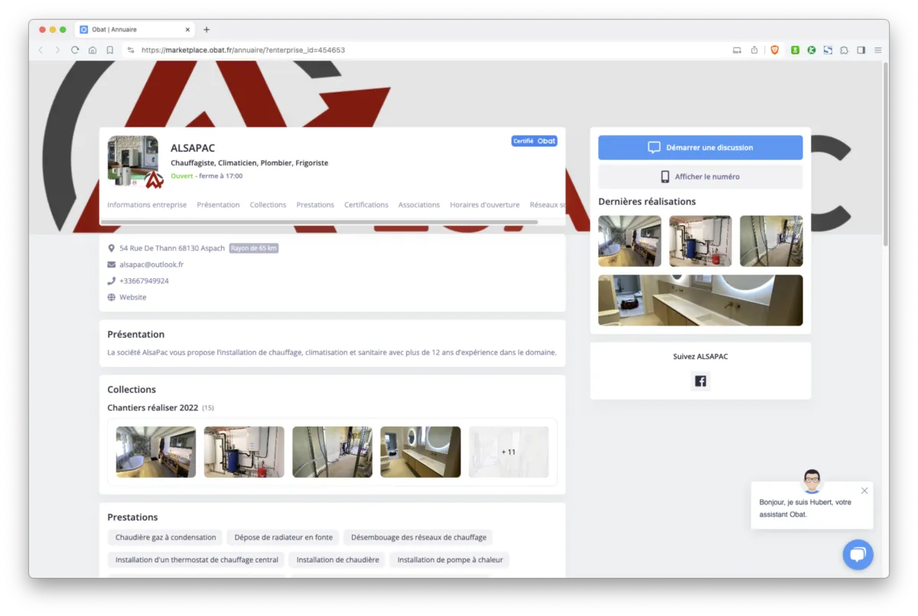Open the Website link
This screenshot has width=918, height=616.
pyautogui.click(x=132, y=297)
